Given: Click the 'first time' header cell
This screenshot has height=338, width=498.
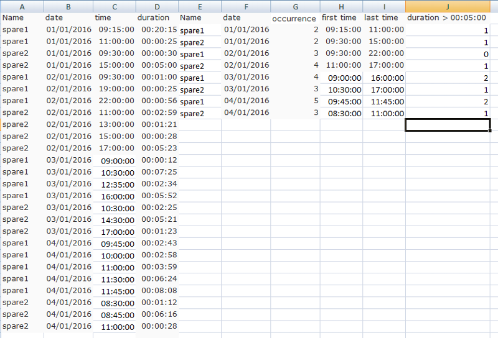Looking at the screenshot, I should point(341,18).
